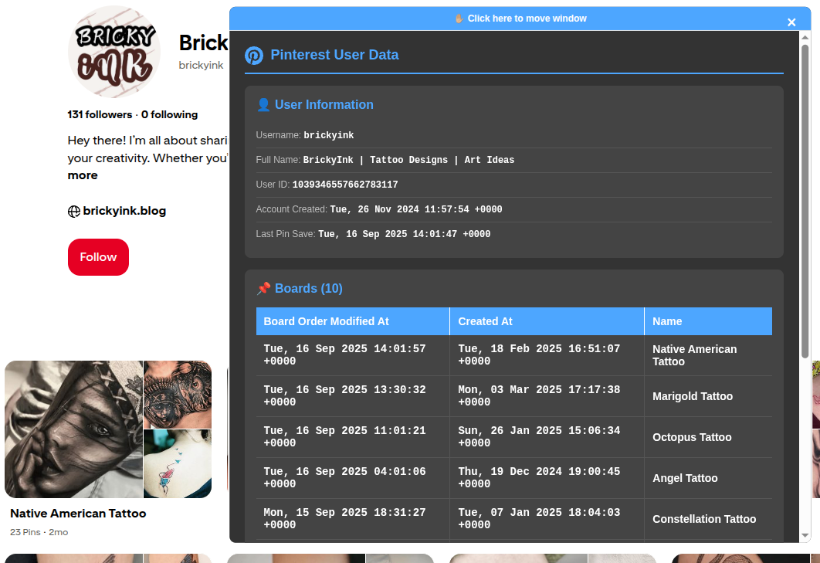
Task: Click the Native American Tattoo board title
Action: click(78, 514)
